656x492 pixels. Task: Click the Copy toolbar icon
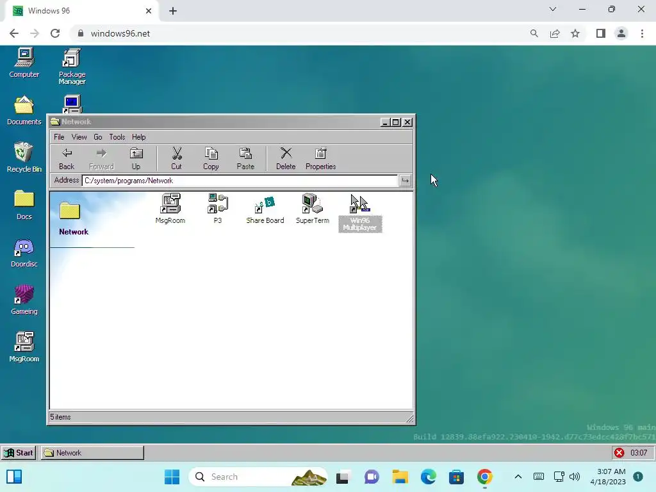(x=211, y=159)
